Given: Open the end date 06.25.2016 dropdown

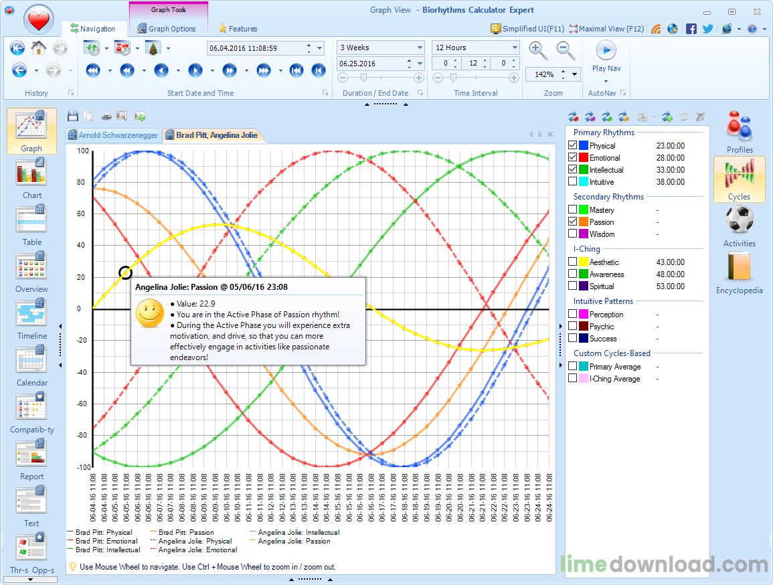Looking at the screenshot, I should [420, 64].
